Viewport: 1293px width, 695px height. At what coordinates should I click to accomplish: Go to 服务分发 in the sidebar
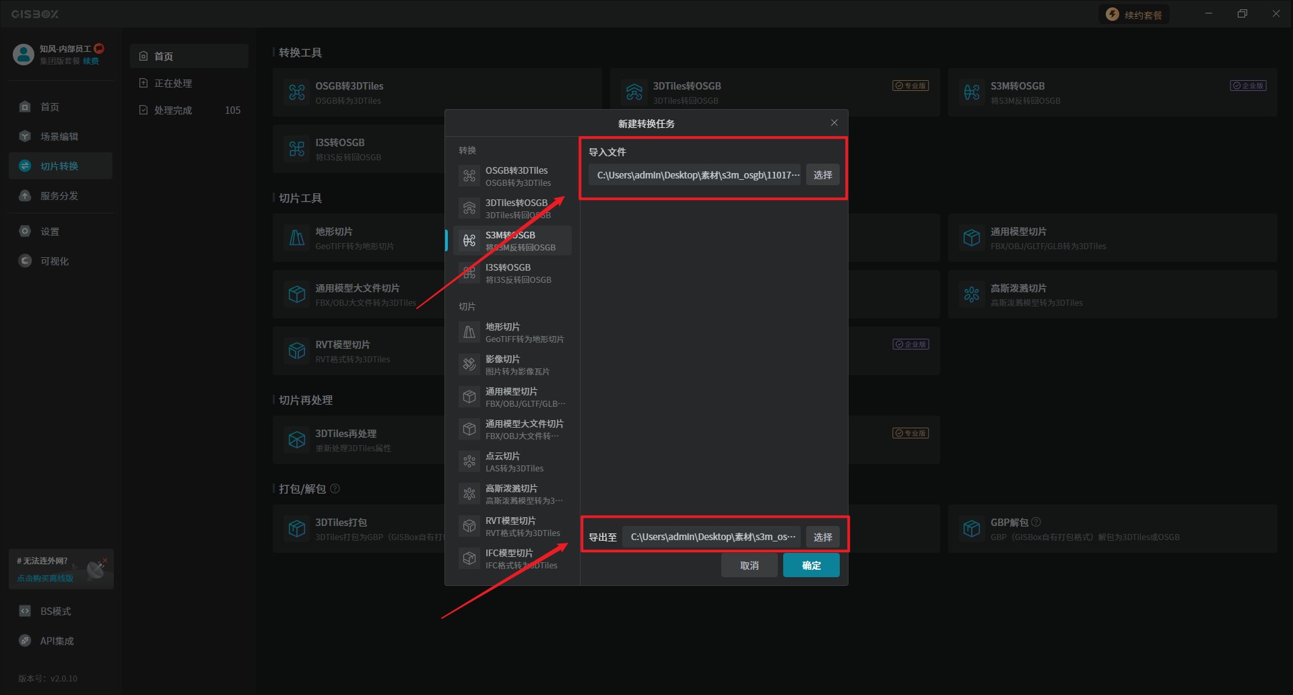pyautogui.click(x=59, y=196)
